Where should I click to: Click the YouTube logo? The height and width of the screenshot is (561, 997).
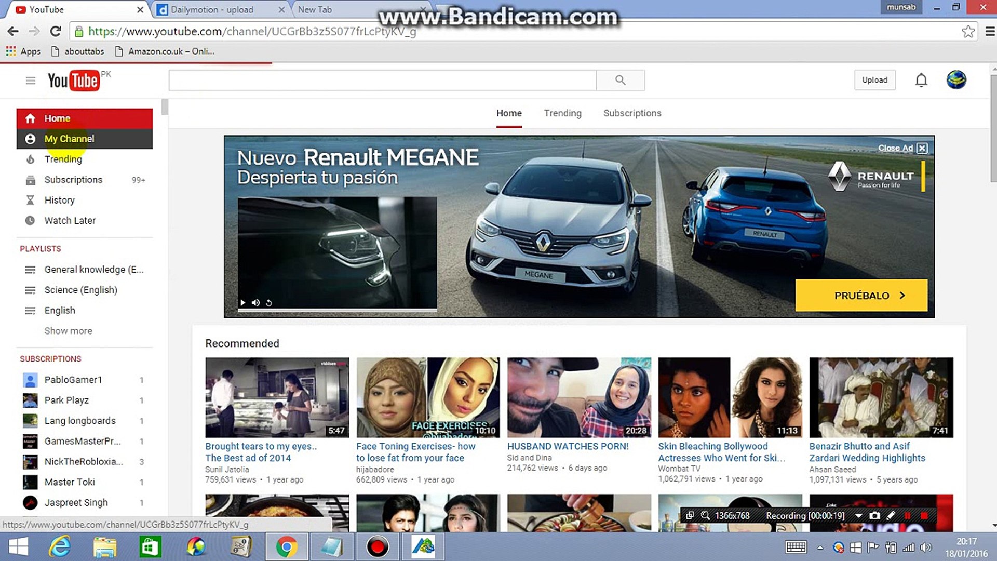[73, 81]
